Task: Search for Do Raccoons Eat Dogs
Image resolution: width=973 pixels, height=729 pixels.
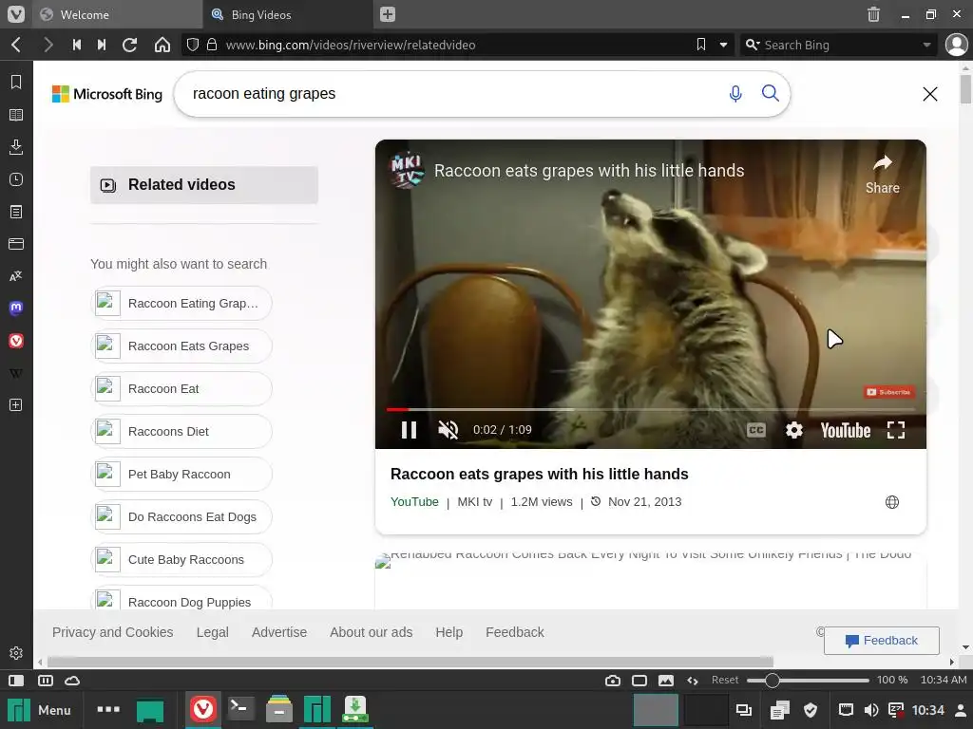Action: (181, 517)
